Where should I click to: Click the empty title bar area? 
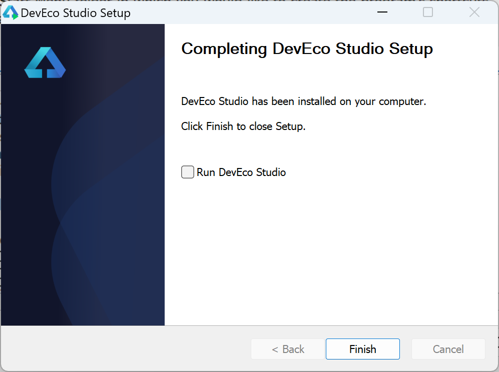click(x=250, y=12)
